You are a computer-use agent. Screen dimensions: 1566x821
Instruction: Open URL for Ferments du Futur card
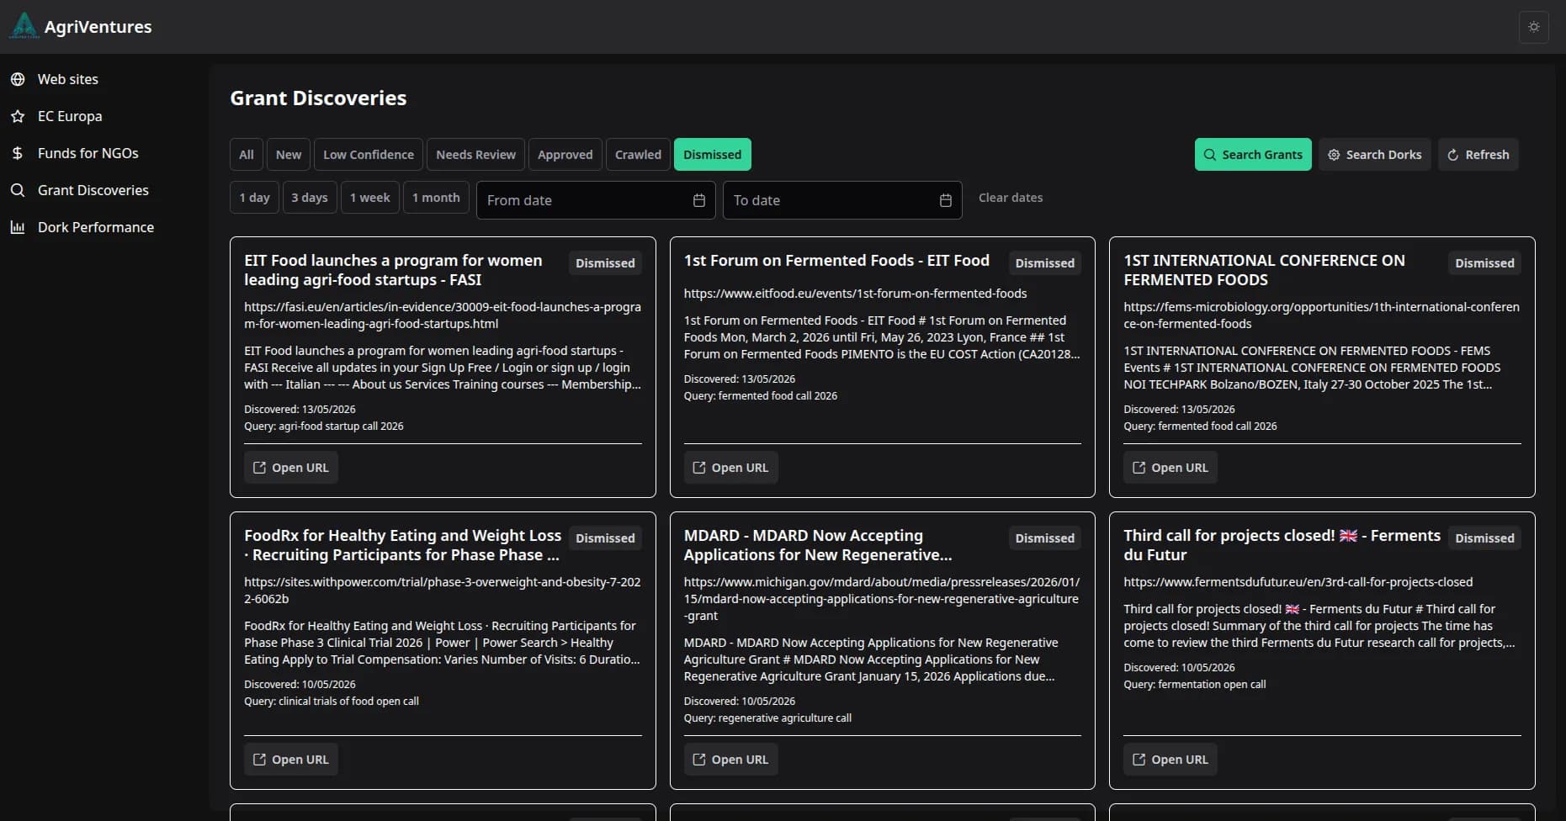(1171, 760)
